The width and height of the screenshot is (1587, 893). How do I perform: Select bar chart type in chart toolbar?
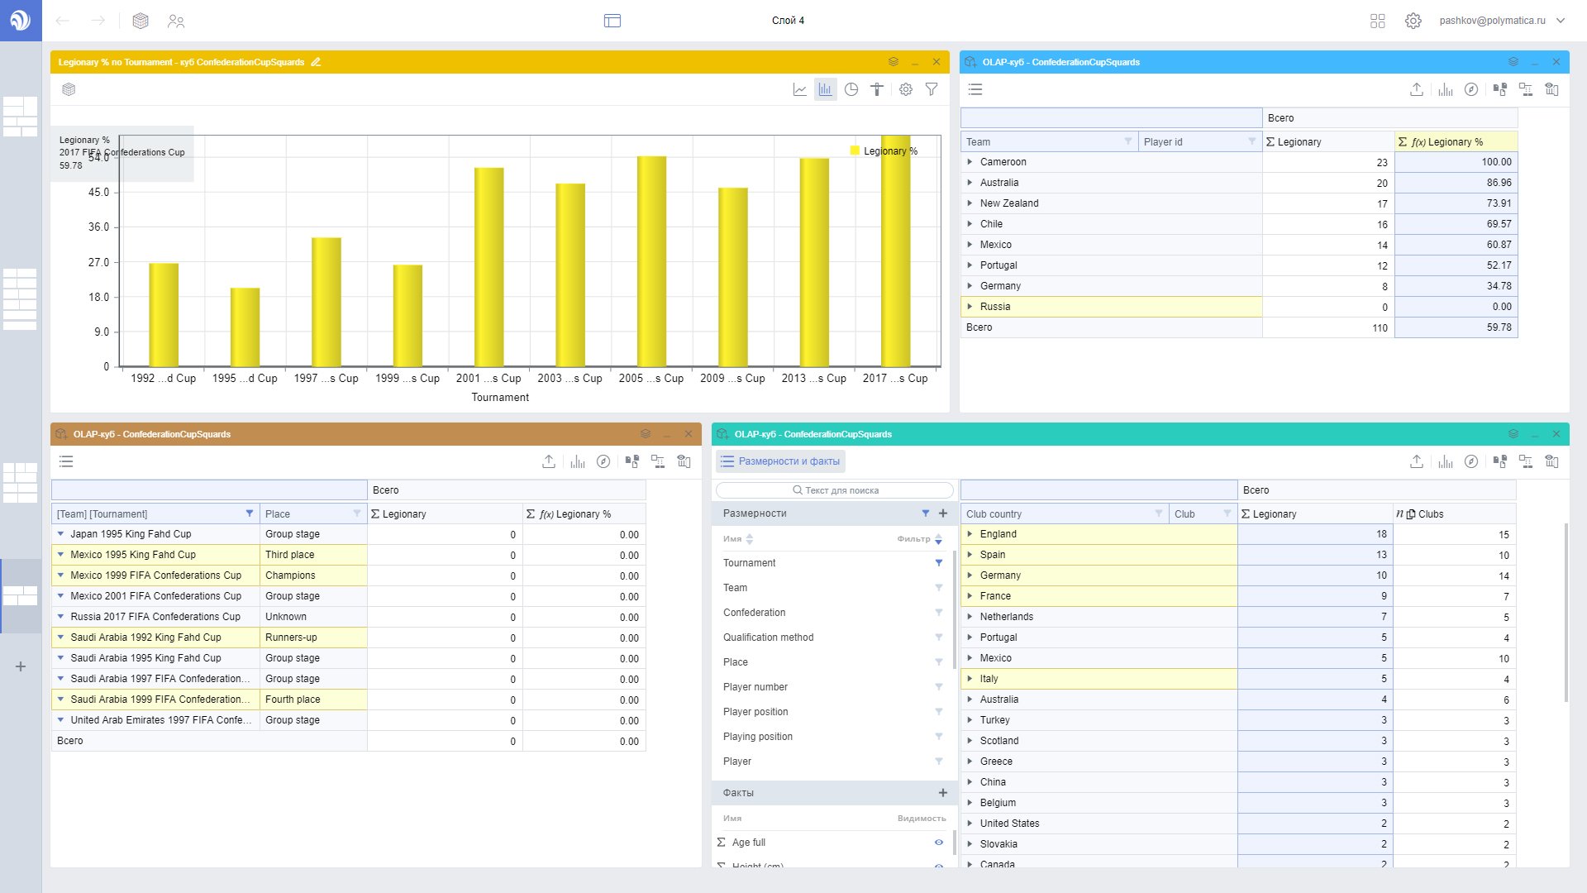(x=825, y=89)
